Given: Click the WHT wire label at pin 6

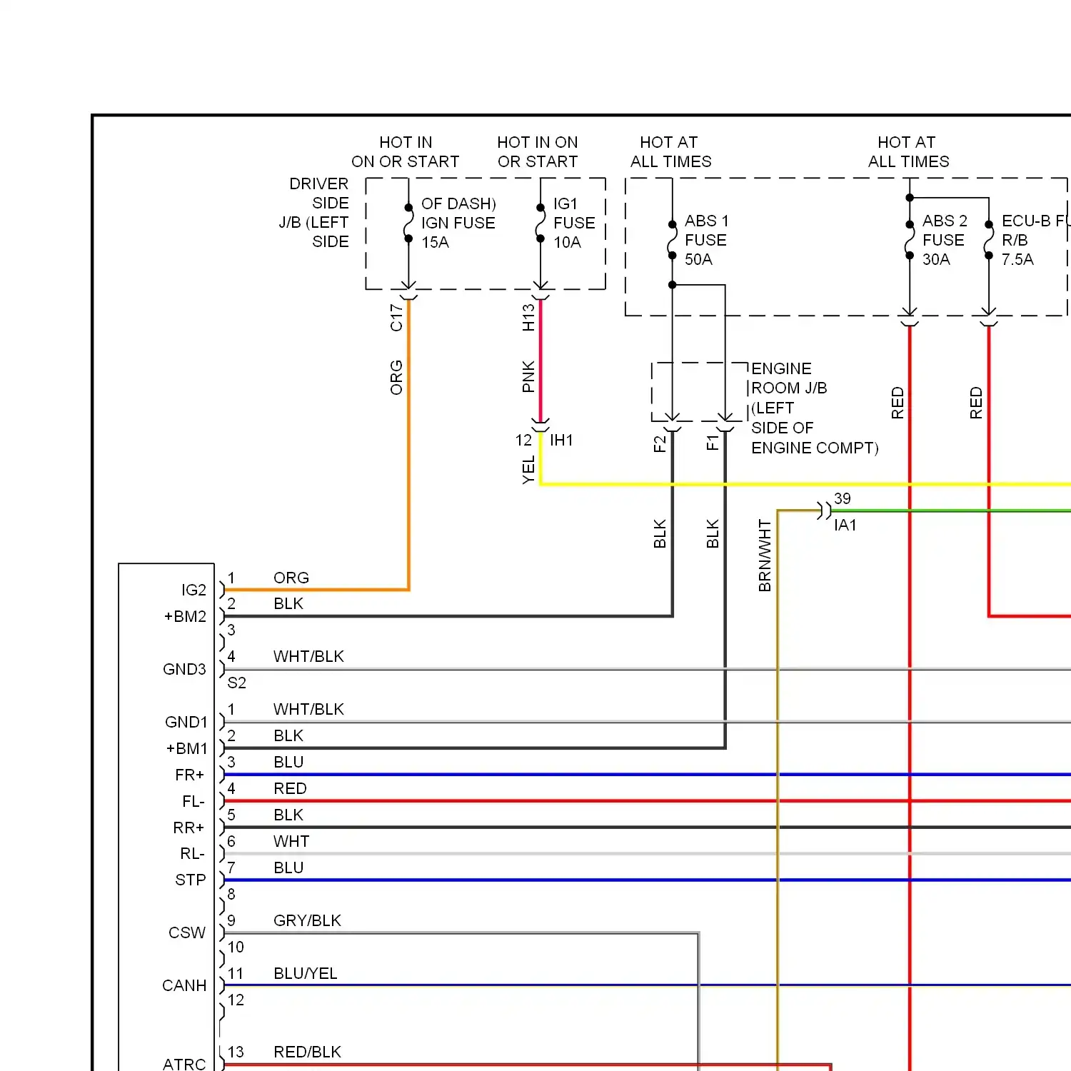Looking at the screenshot, I should tap(291, 842).
